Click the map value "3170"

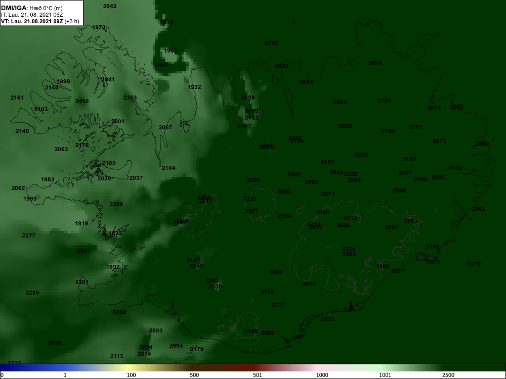[x=474, y=264]
